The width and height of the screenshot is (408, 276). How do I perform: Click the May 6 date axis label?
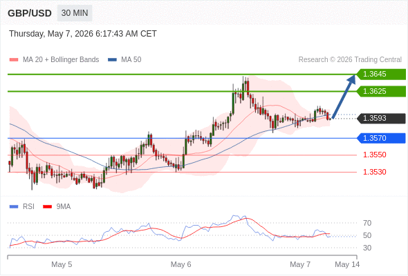[x=181, y=264]
